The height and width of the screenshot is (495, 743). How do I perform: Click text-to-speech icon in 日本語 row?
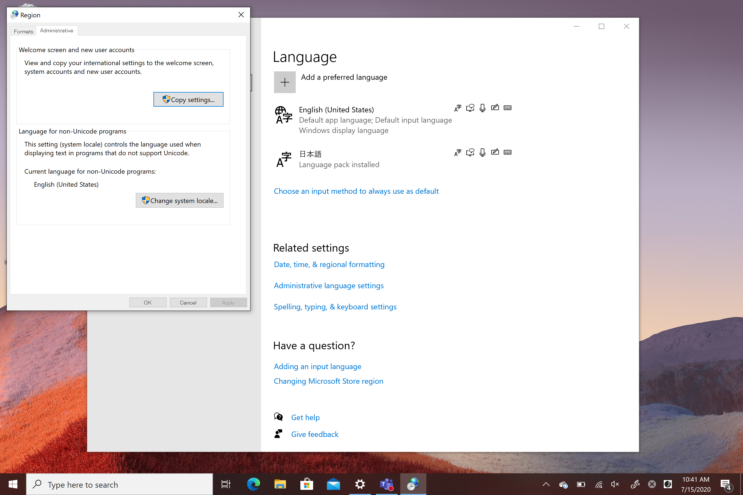[x=470, y=153]
